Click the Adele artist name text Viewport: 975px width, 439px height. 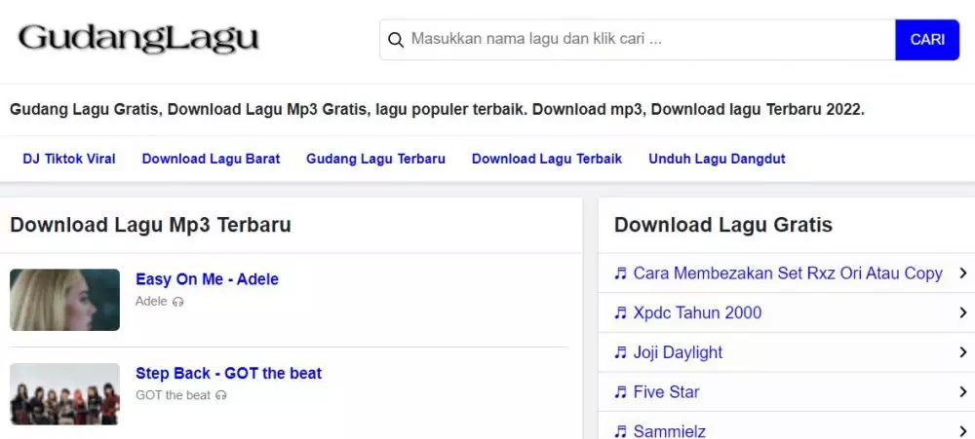(151, 301)
